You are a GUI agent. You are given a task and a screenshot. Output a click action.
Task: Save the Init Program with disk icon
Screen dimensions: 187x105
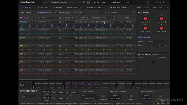point(133,12)
